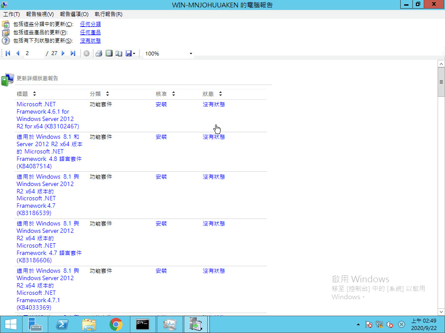Click the network tray icon
This screenshot has width=445, height=333.
click(x=379, y=324)
